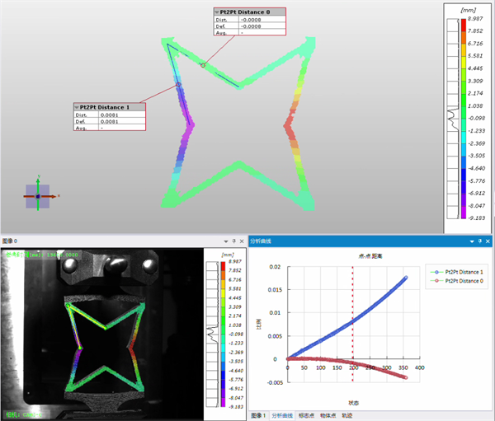Click the [mm] unit label on main legend
This screenshot has height=421, width=495.
click(468, 10)
